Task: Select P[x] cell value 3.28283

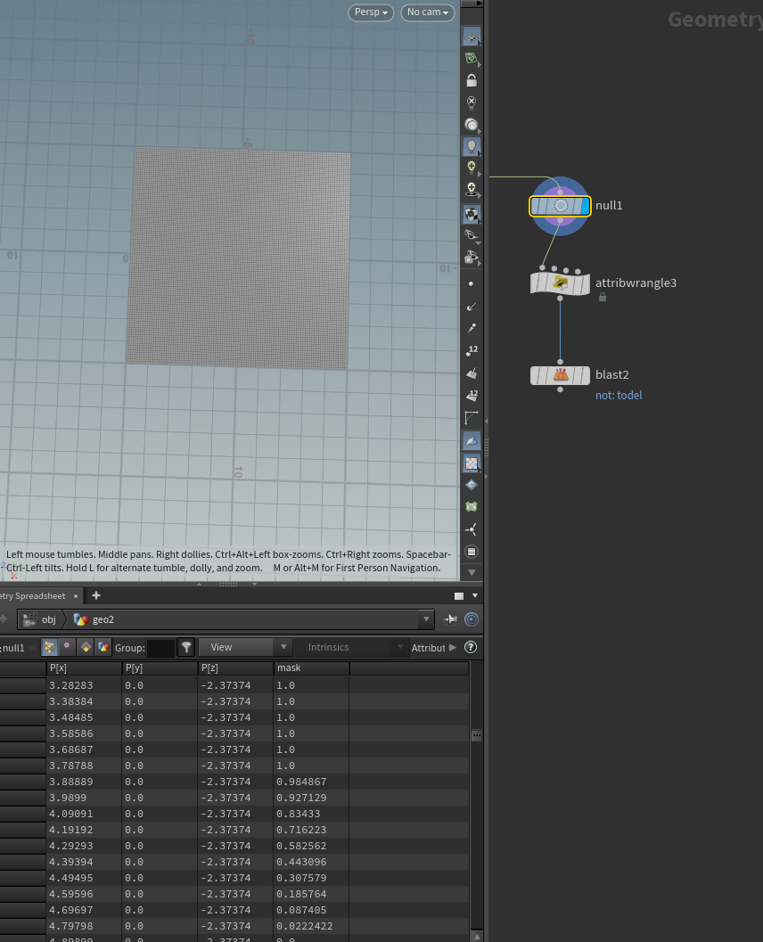Action: point(84,685)
